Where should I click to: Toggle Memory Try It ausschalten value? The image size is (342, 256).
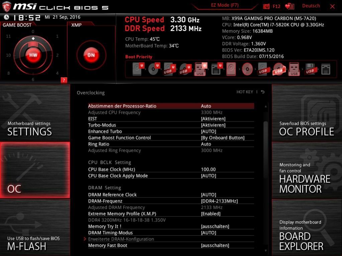[x=215, y=226]
